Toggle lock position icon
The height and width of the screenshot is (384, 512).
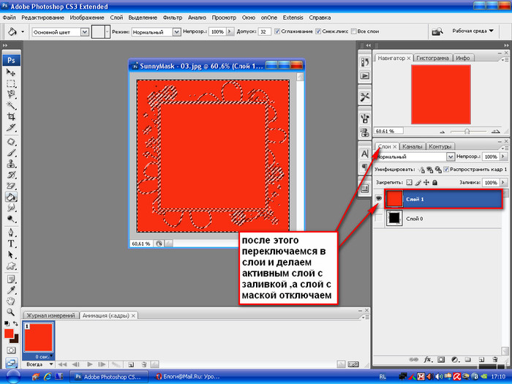point(426,183)
